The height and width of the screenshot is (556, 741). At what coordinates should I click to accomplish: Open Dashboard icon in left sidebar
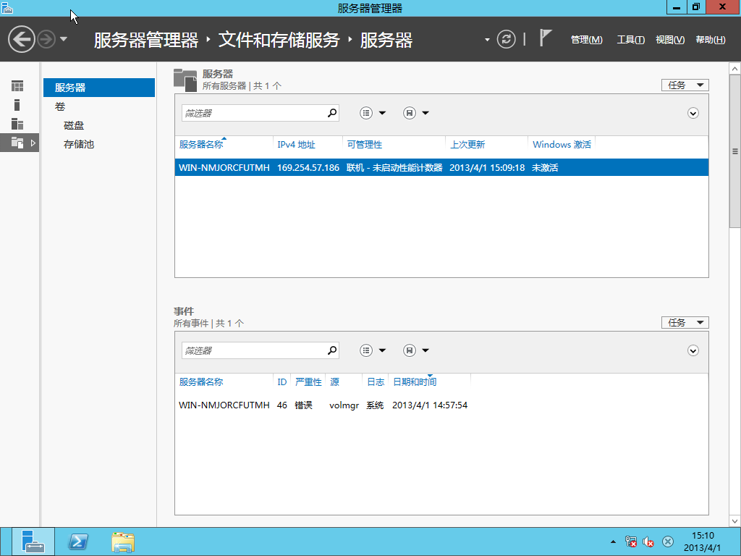pos(17,86)
